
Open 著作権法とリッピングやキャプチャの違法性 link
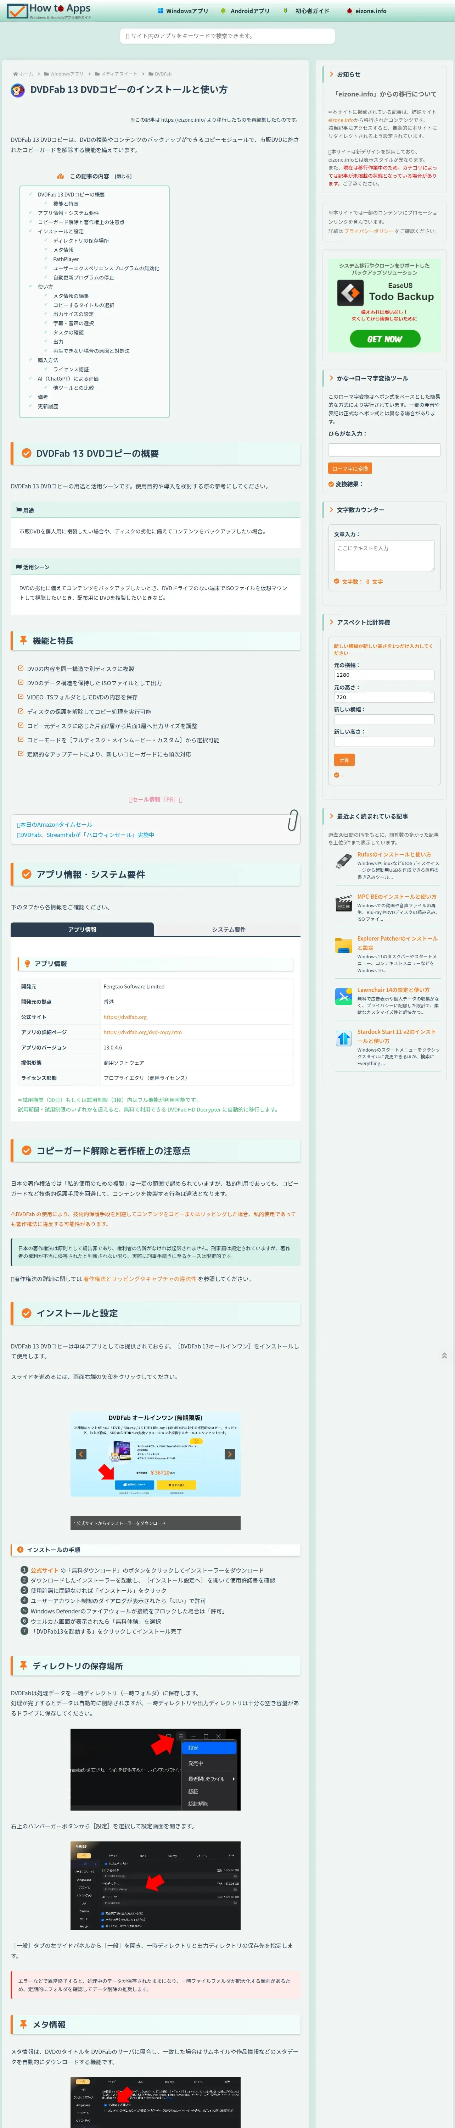click(140, 1280)
